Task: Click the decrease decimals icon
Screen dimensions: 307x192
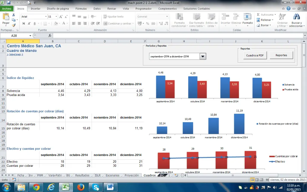Action: tap(166, 23)
